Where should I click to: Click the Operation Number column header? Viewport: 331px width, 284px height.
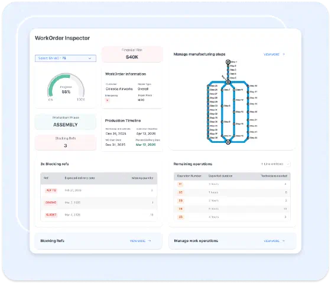coord(189,176)
